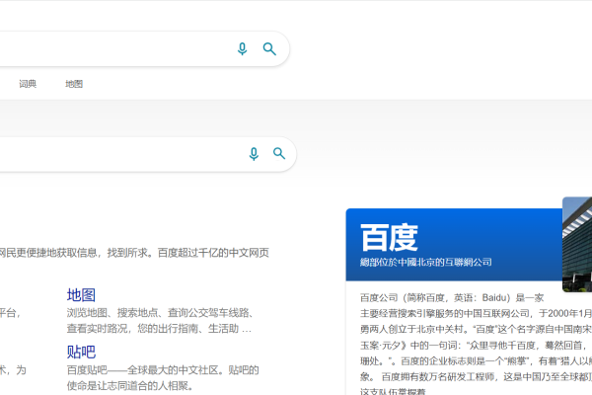Click the Baidu building photo thumbnail
Image resolution: width=592 pixels, height=395 pixels.
577,244
